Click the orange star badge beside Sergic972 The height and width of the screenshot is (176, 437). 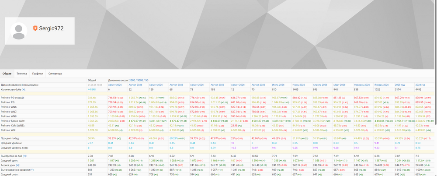click(x=35, y=28)
